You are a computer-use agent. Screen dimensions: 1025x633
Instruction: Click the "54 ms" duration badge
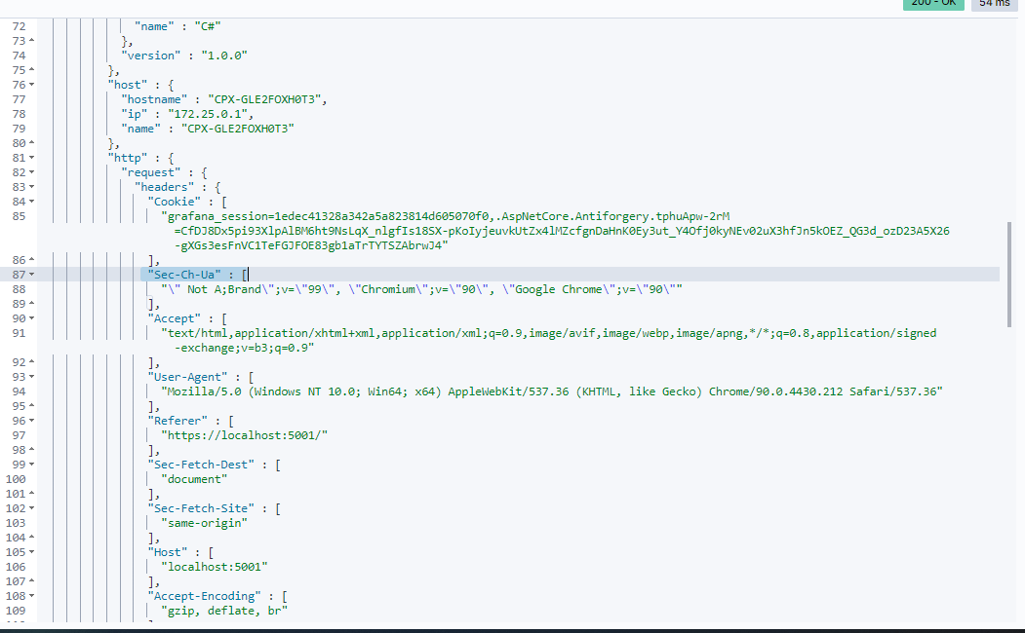[993, 5]
